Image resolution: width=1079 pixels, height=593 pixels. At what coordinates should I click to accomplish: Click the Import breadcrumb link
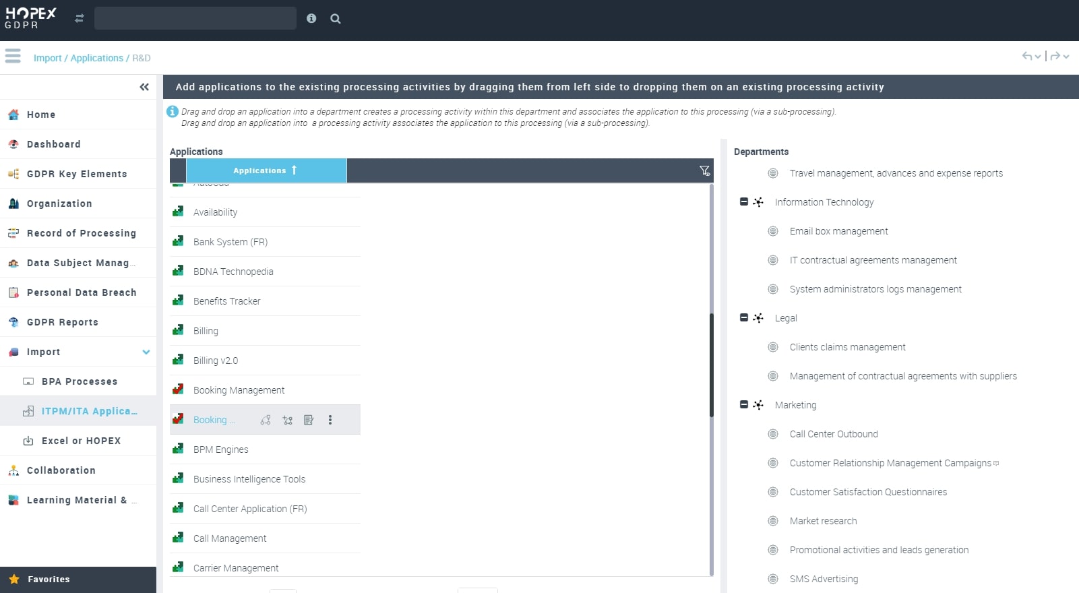(47, 58)
